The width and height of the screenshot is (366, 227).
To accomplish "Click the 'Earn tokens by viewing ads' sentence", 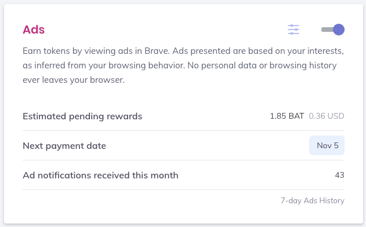I will pyautogui.click(x=96, y=51).
